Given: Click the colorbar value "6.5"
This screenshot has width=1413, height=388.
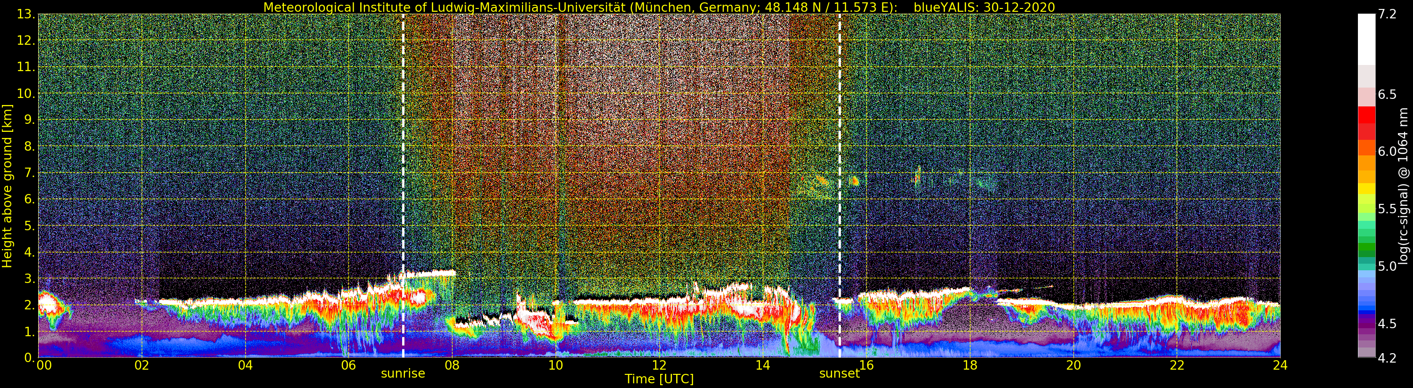Looking at the screenshot, I should click(1387, 94).
